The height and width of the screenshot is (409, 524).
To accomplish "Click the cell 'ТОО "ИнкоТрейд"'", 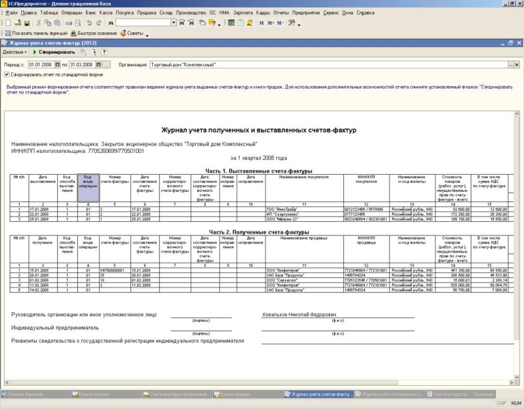I will [x=304, y=210].
